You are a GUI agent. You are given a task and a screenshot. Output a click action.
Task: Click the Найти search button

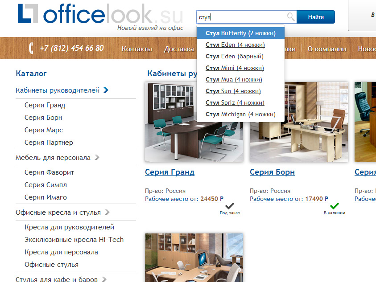[316, 17]
